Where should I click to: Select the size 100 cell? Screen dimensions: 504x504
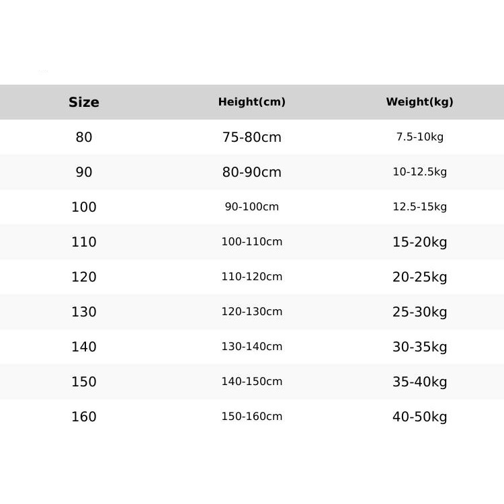(x=84, y=207)
